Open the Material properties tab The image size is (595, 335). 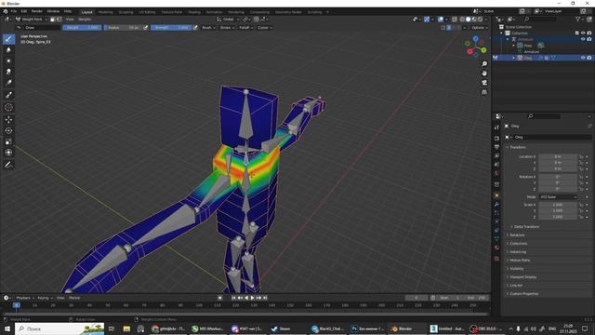click(x=496, y=248)
